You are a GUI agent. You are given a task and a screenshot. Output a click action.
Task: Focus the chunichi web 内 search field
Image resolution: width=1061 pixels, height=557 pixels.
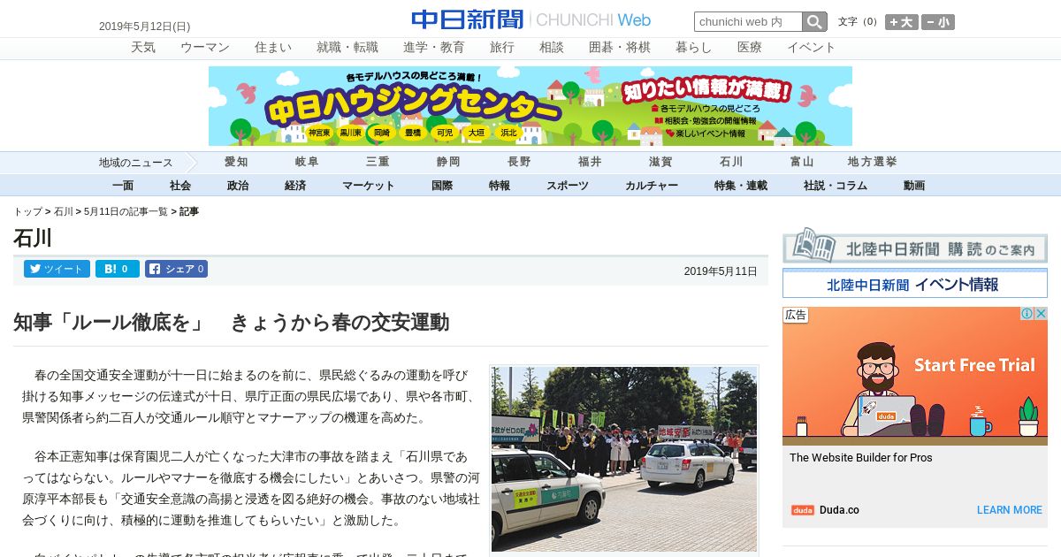(x=748, y=22)
